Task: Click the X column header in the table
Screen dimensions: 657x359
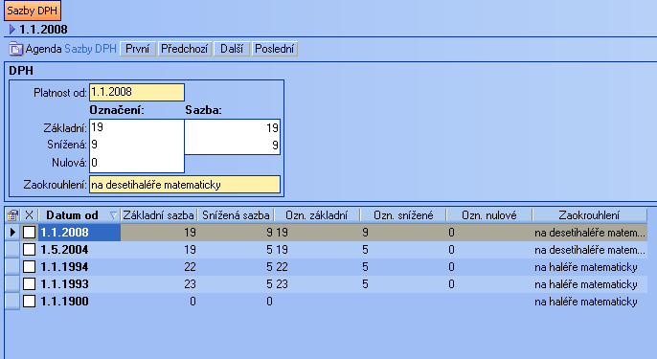Action: pos(29,215)
